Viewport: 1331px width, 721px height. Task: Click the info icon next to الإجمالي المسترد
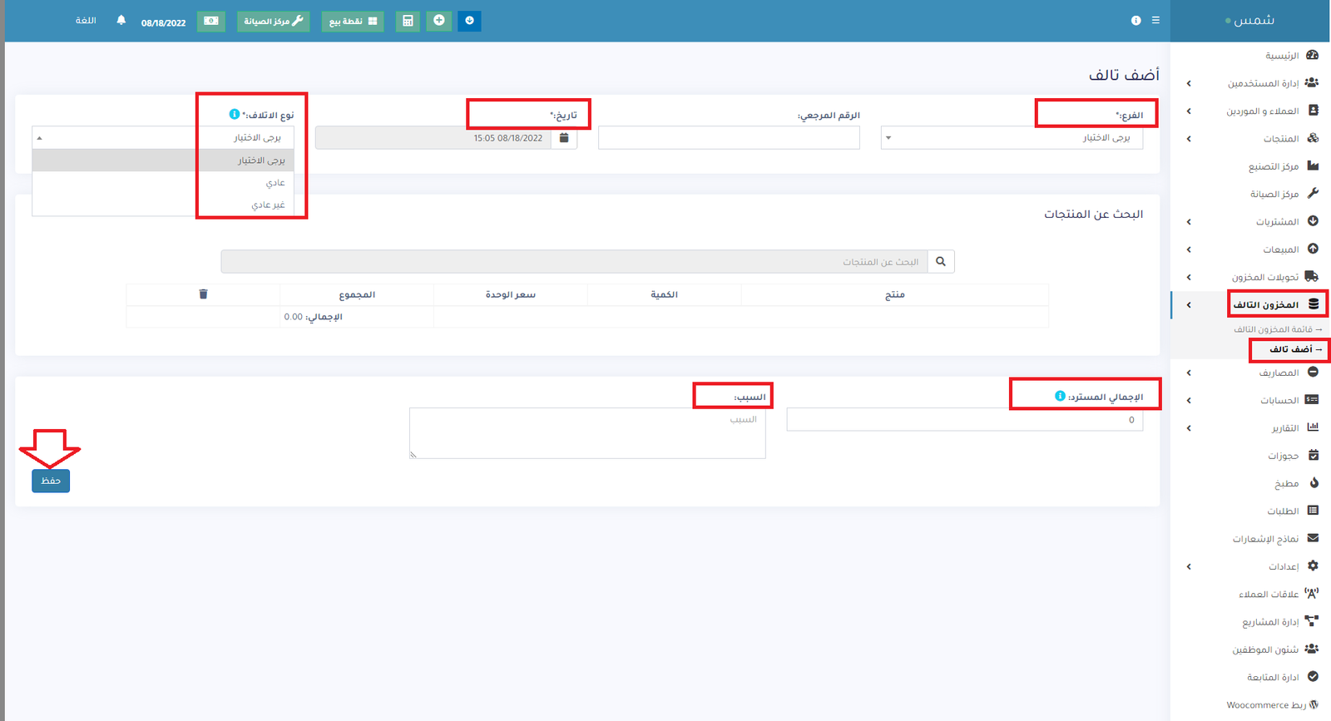click(x=1060, y=396)
